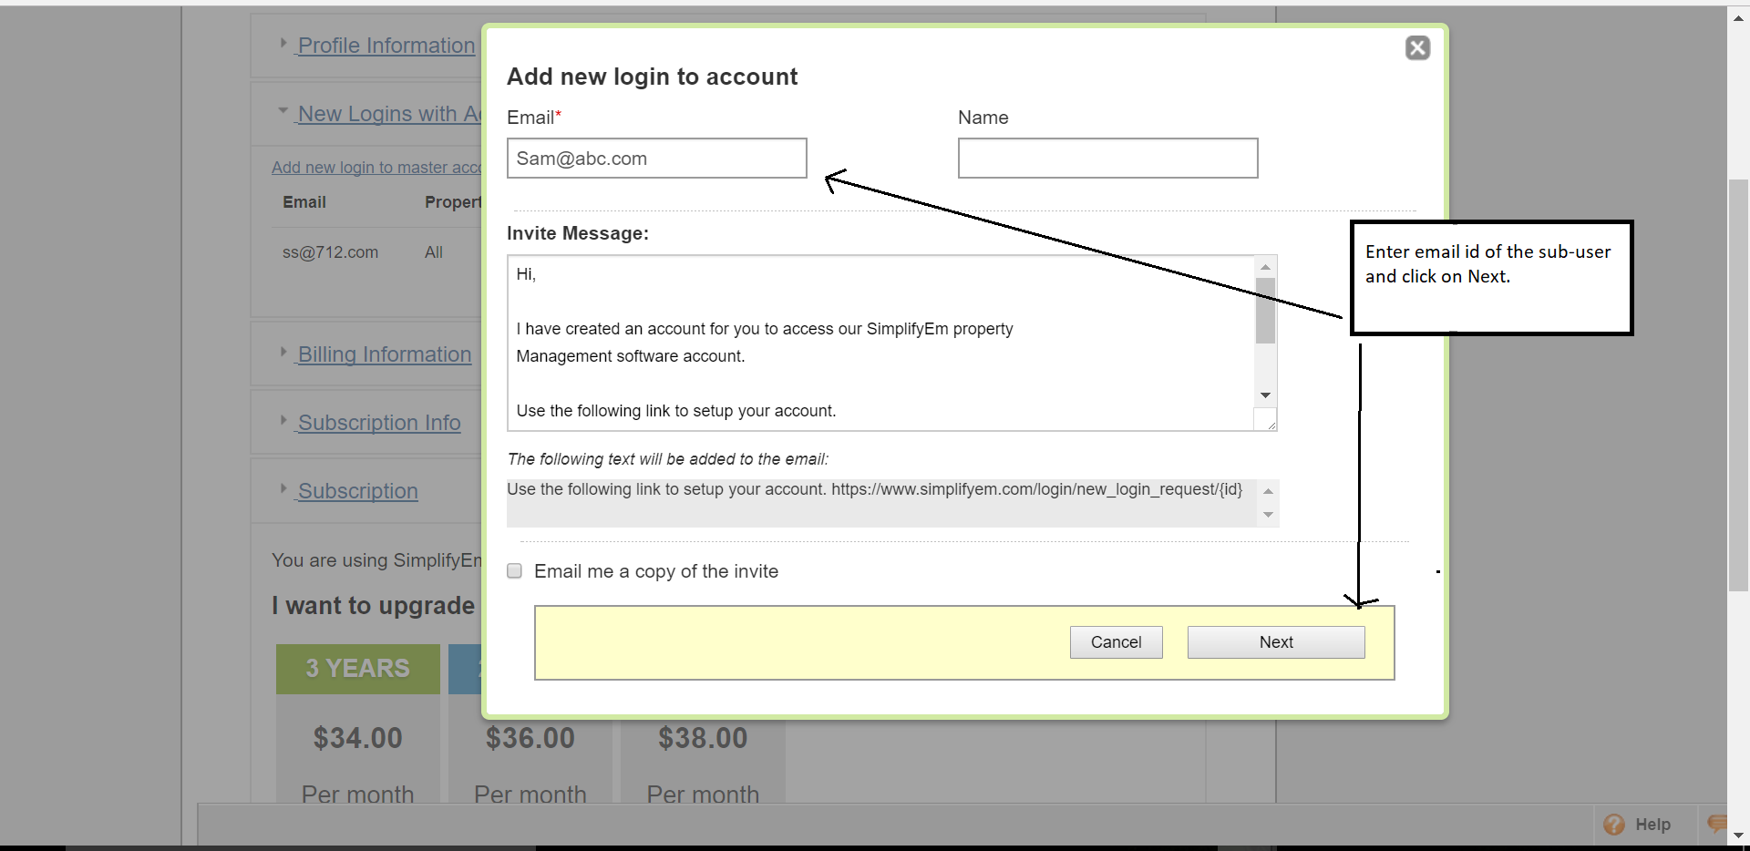Click down arrow of added email text box
This screenshot has height=851, width=1750.
pyautogui.click(x=1268, y=515)
